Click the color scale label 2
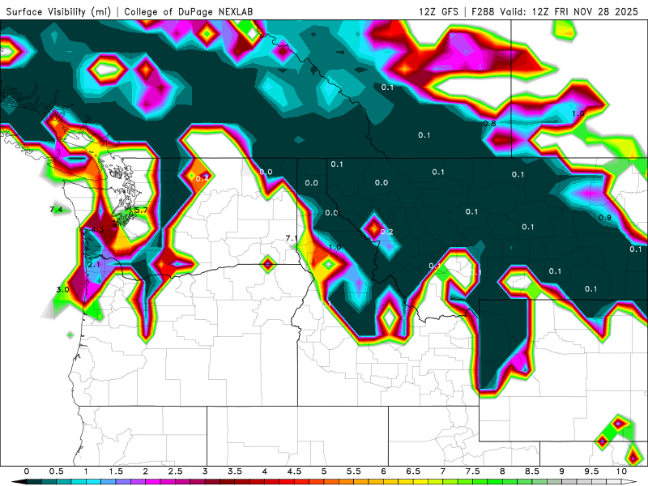 coord(146,471)
